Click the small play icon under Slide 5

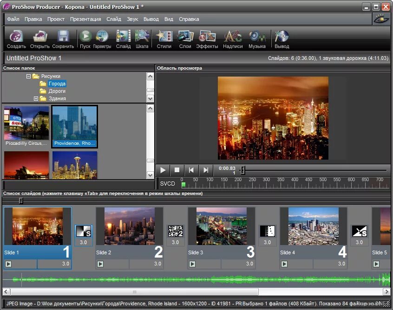[376, 264]
